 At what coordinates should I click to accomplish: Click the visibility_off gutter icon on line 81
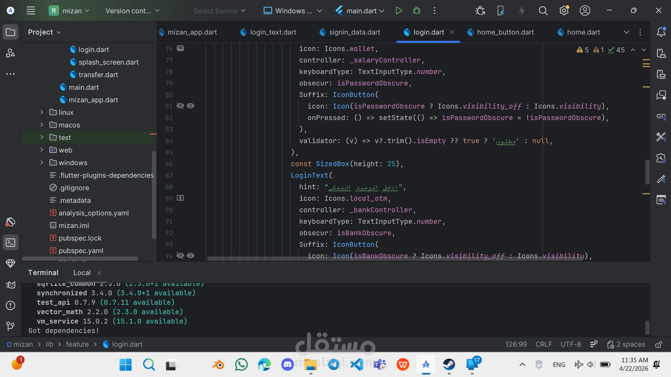[x=180, y=106]
